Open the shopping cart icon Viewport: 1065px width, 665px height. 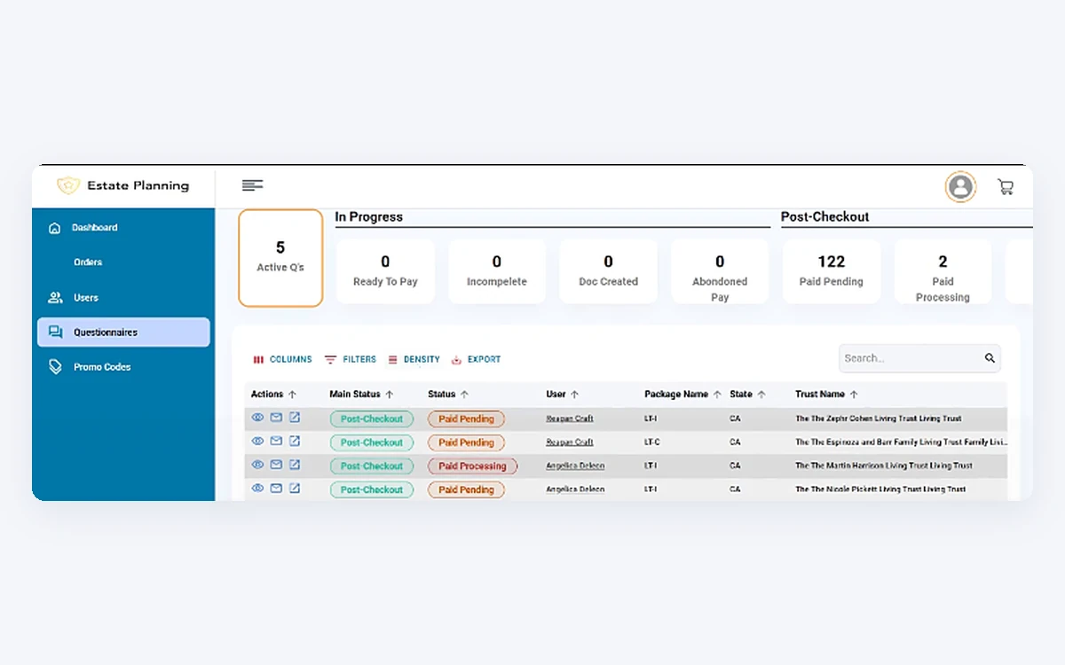1006,187
